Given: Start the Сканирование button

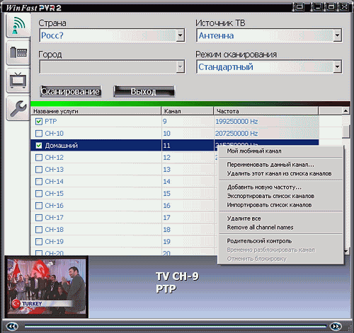Looking at the screenshot, I should click(x=70, y=91).
